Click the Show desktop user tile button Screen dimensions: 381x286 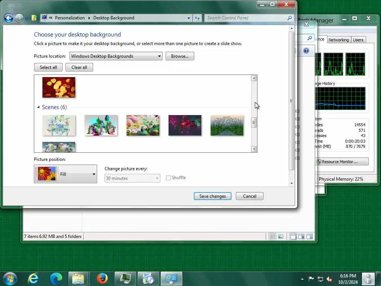point(368,279)
